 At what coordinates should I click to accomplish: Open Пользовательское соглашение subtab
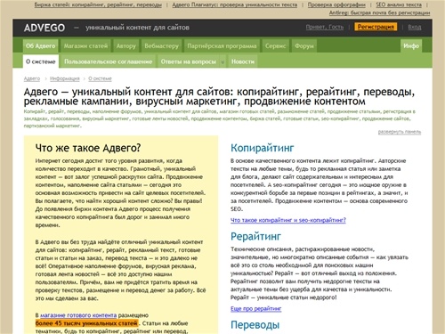pyautogui.click(x=109, y=61)
